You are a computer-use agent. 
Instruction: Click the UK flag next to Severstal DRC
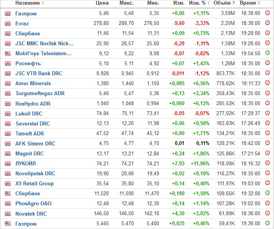pyautogui.click(x=8, y=124)
